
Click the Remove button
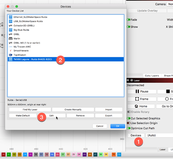(80, 116)
